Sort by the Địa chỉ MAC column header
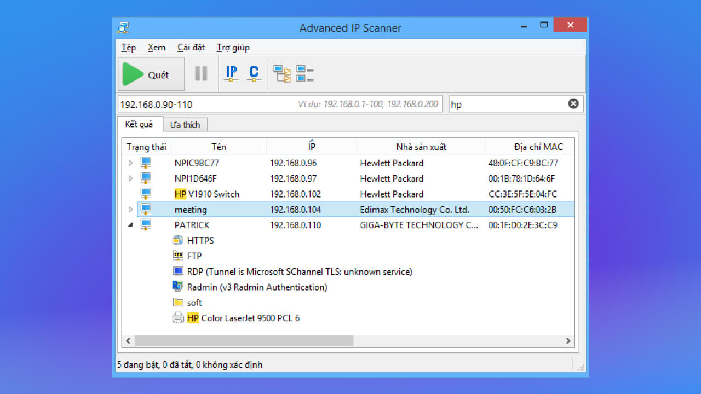The width and height of the screenshot is (701, 394). [x=530, y=147]
